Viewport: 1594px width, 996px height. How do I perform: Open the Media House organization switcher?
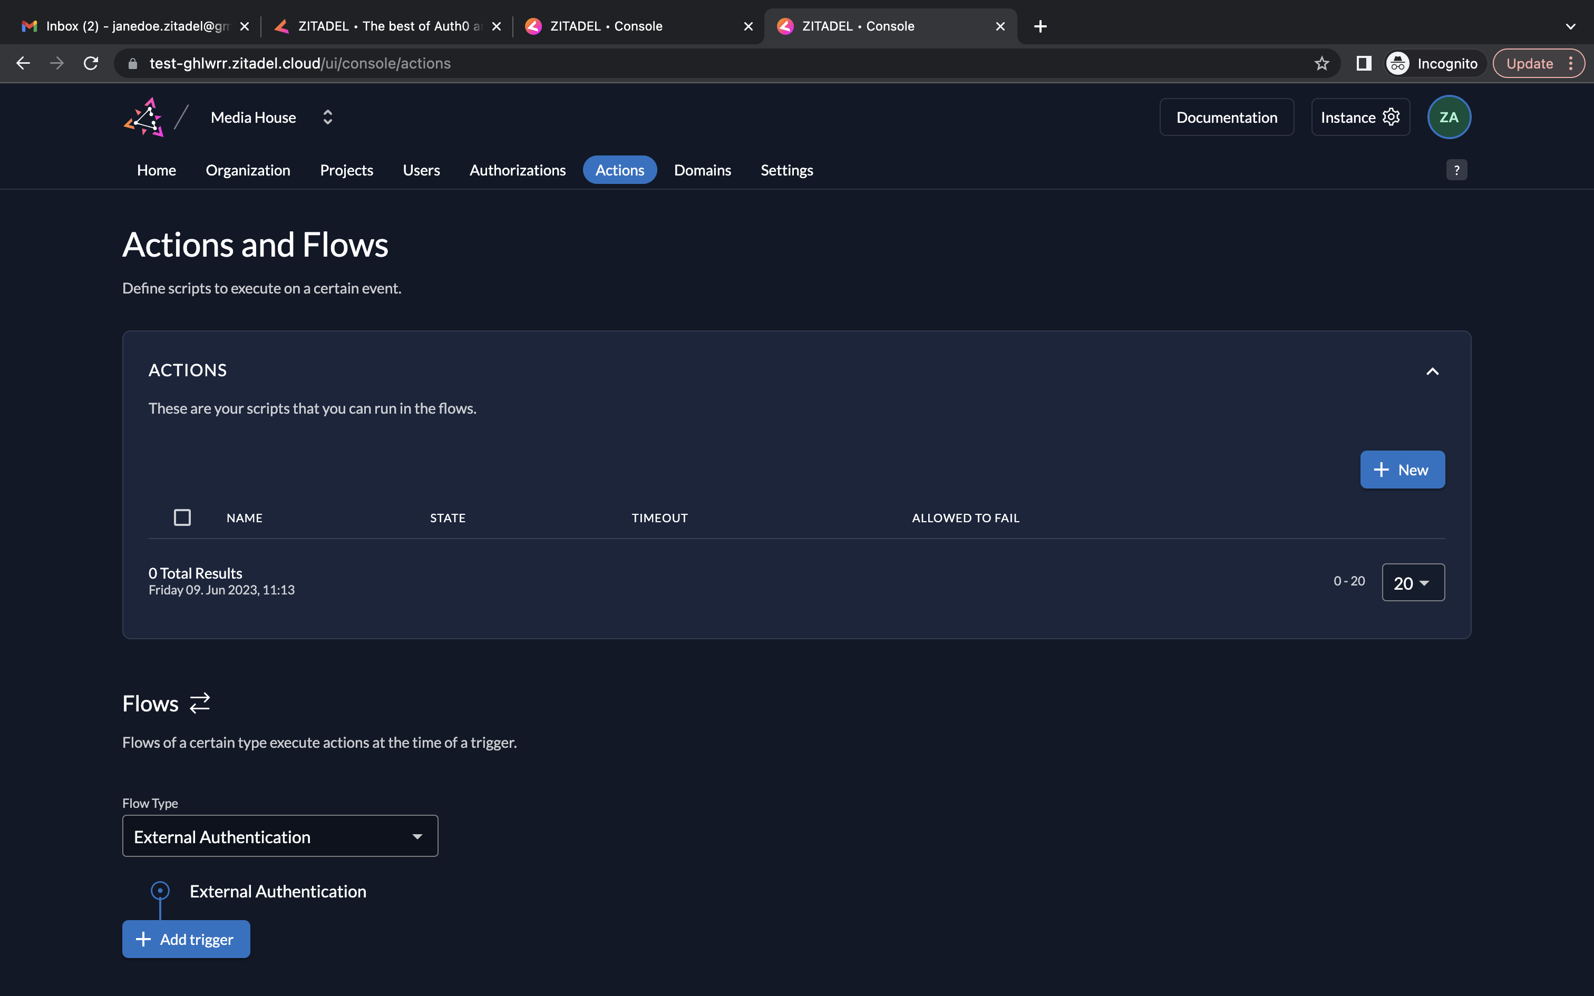click(x=327, y=117)
